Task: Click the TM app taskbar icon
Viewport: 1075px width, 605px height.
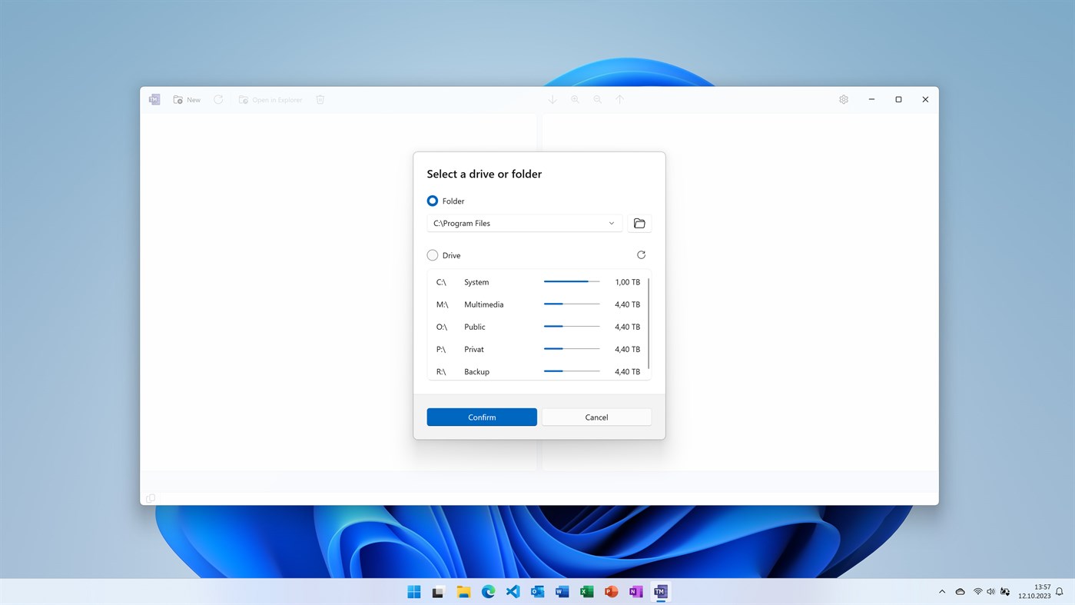Action: [660, 592]
